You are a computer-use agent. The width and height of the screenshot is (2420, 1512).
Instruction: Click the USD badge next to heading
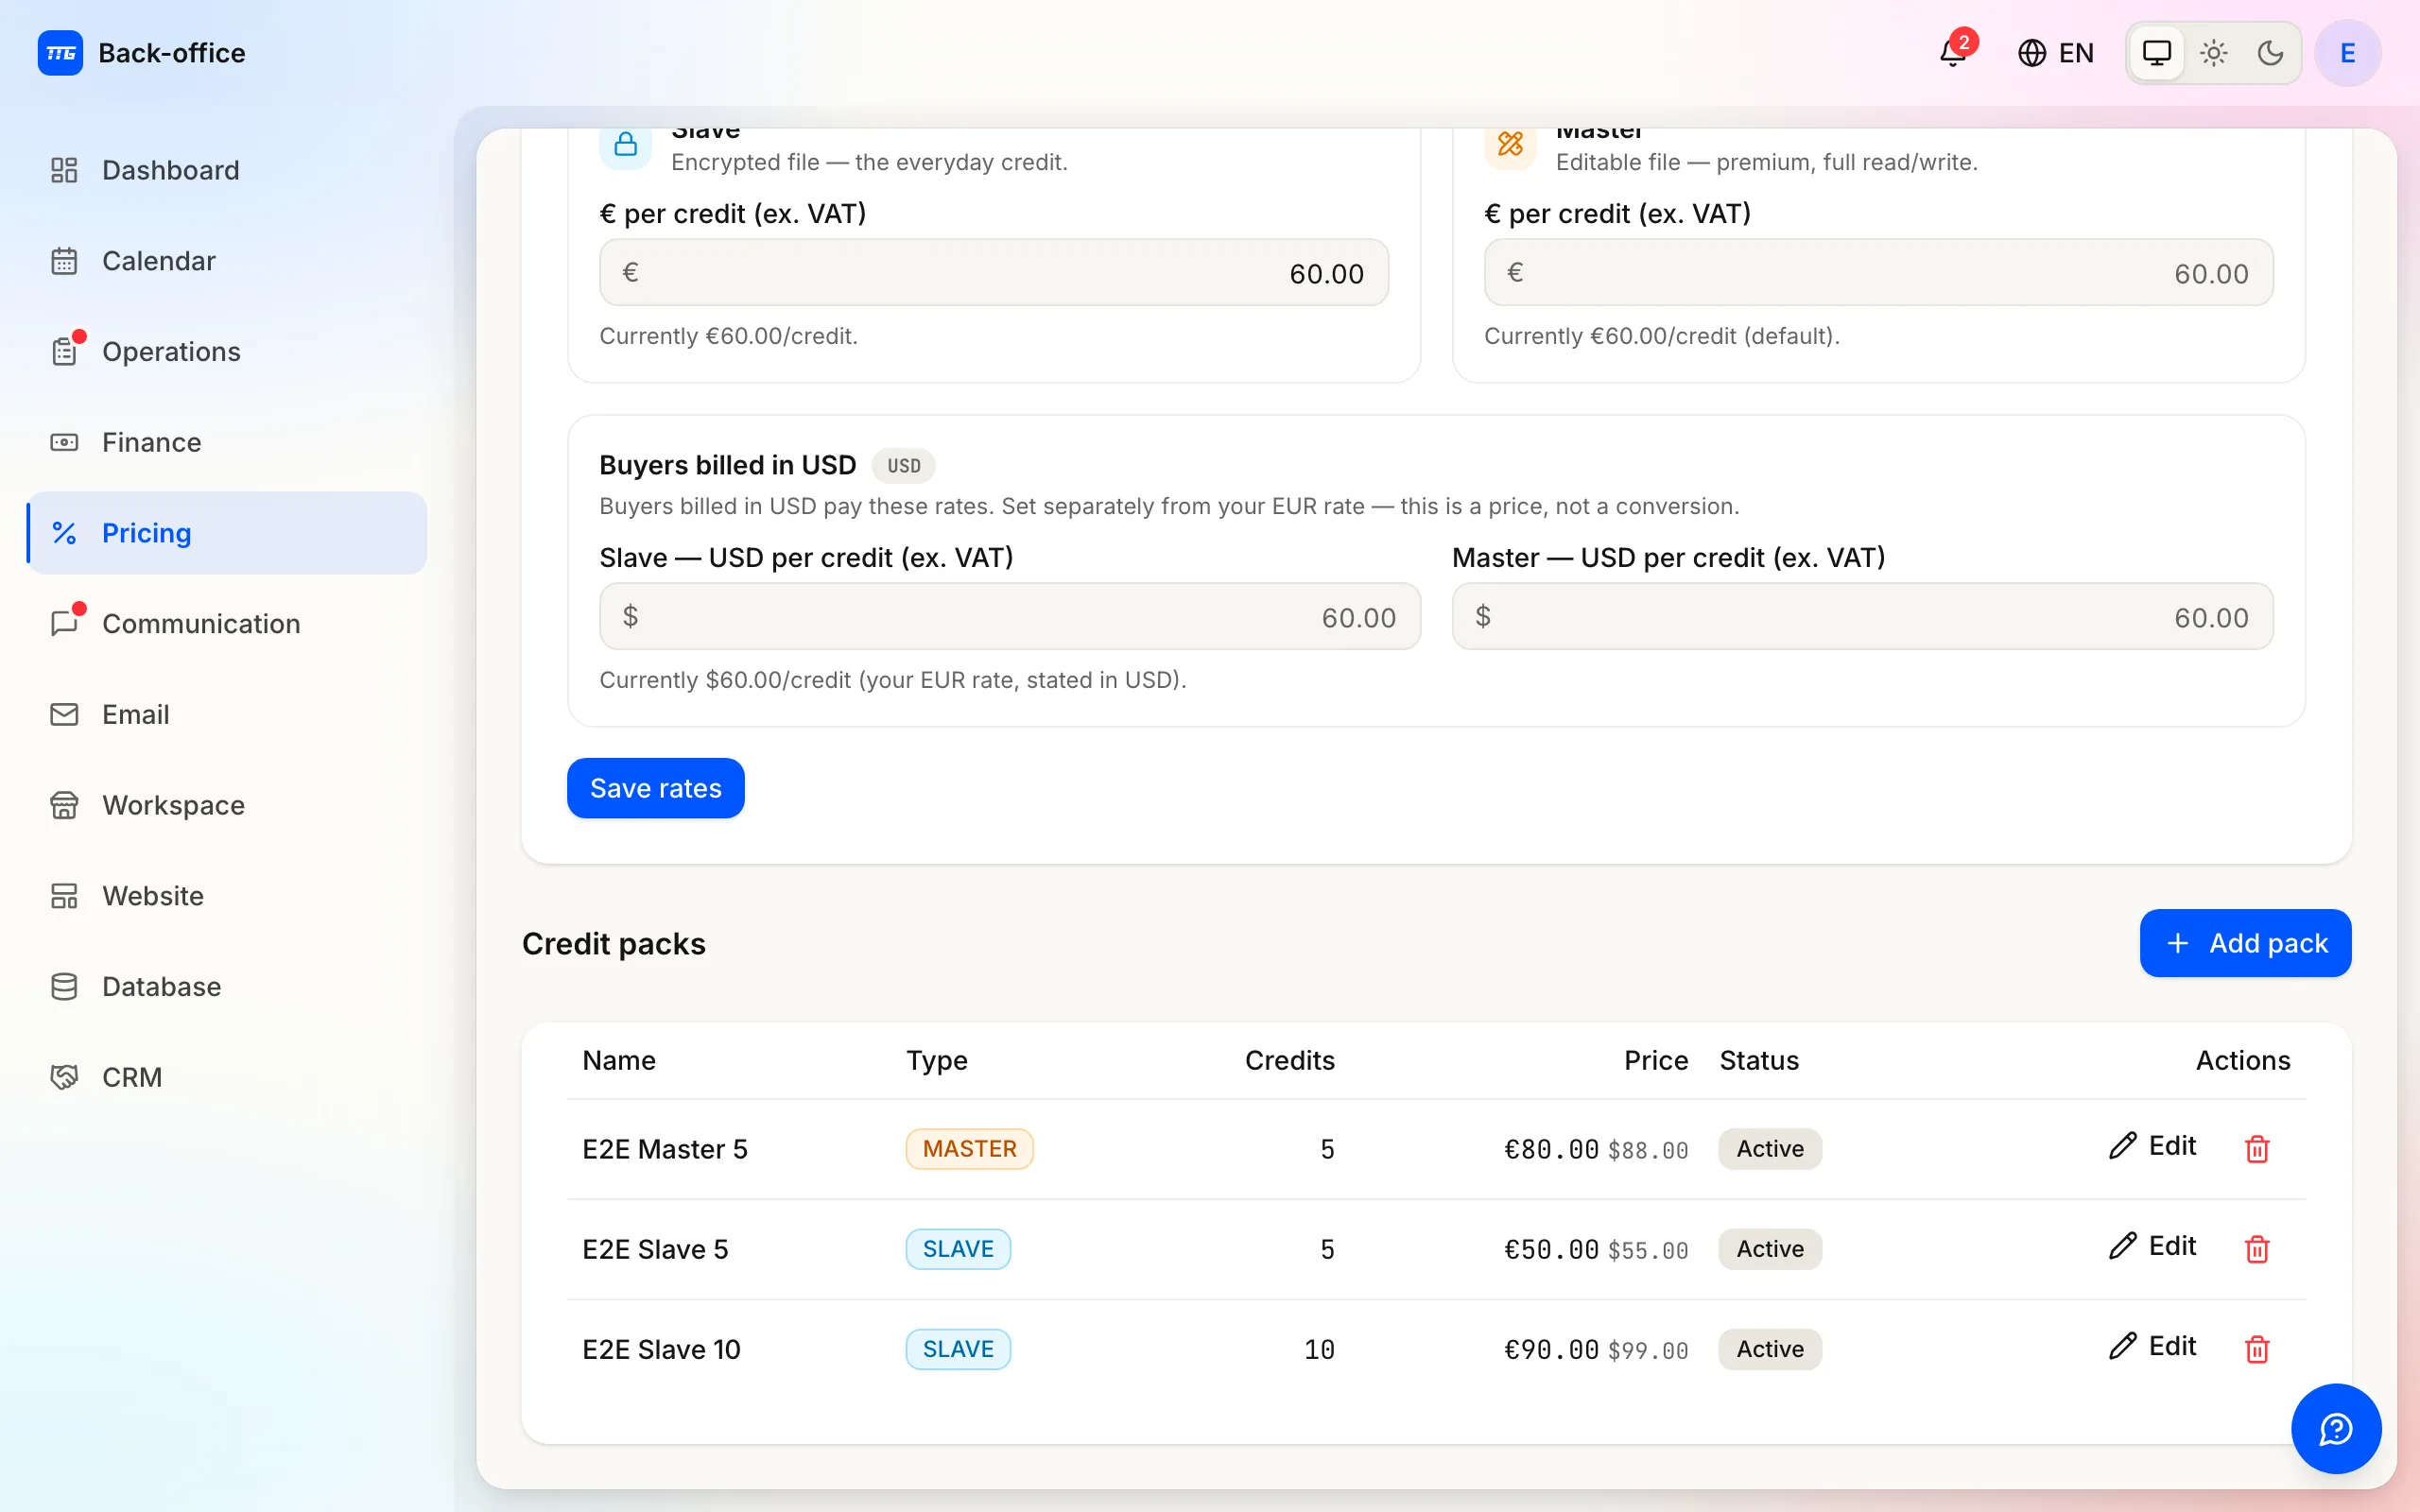[903, 466]
